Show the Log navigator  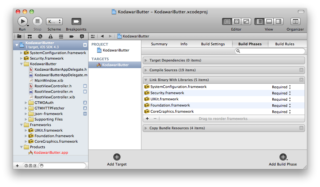[x=82, y=36]
